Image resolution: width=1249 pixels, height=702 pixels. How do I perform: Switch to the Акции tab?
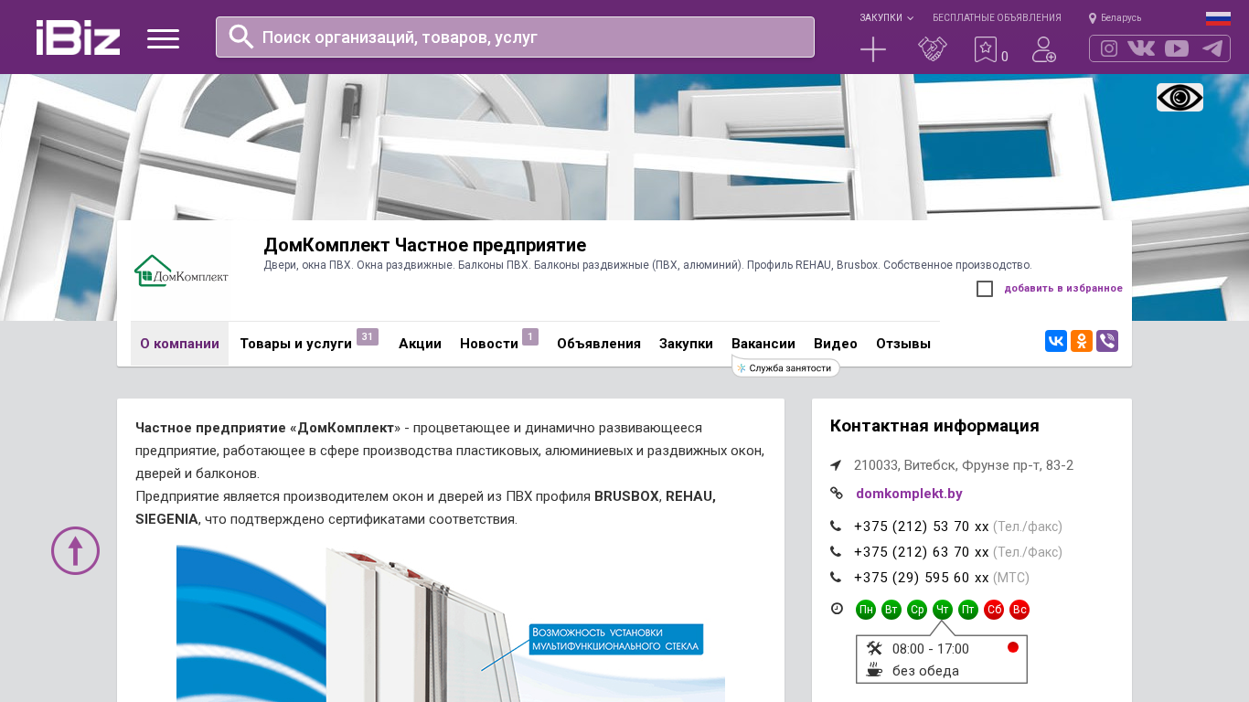pyautogui.click(x=420, y=344)
